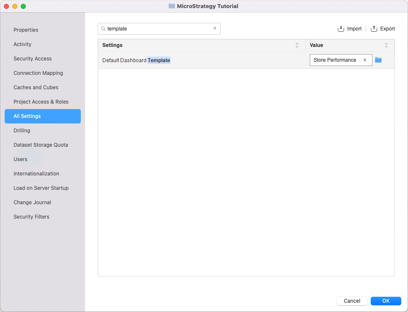
Task: Navigate to Dataset Storage Quota
Action: pyautogui.click(x=41, y=145)
